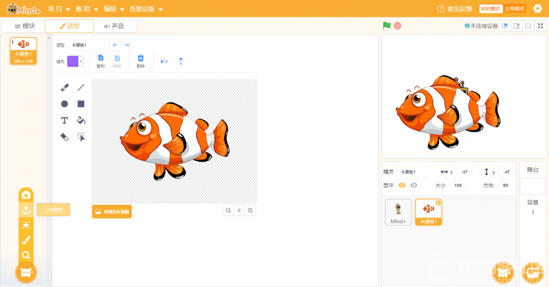This screenshot has height=287, width=549.
Task: Select the Eraser tool
Action: tap(64, 137)
